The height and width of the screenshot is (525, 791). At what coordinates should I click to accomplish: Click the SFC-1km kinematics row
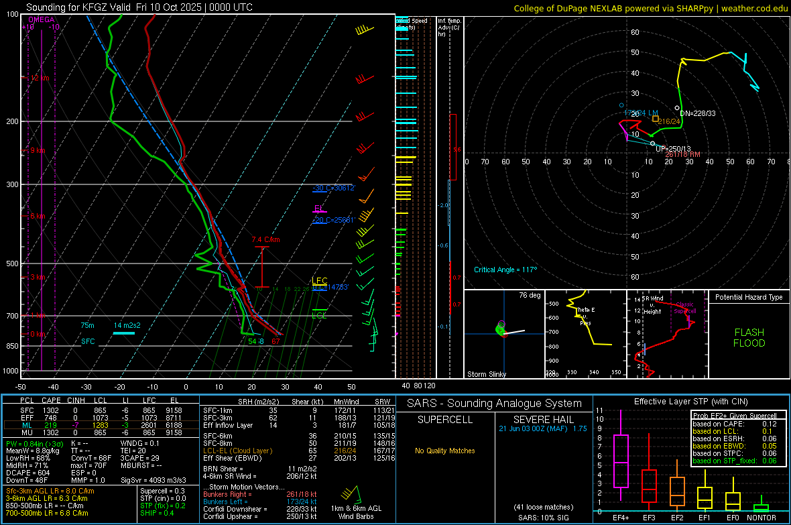[299, 410]
